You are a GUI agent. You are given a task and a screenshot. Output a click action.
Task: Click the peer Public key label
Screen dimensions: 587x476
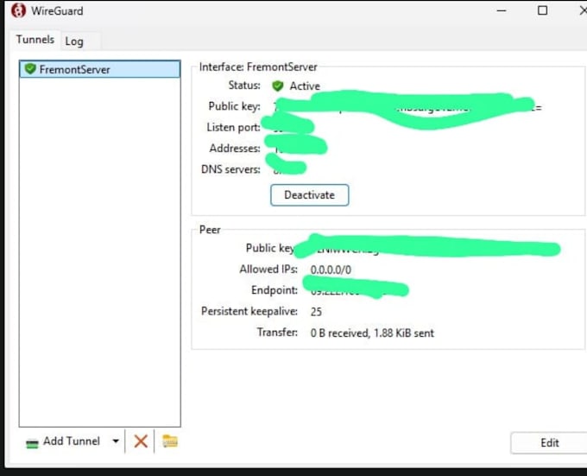(270, 248)
